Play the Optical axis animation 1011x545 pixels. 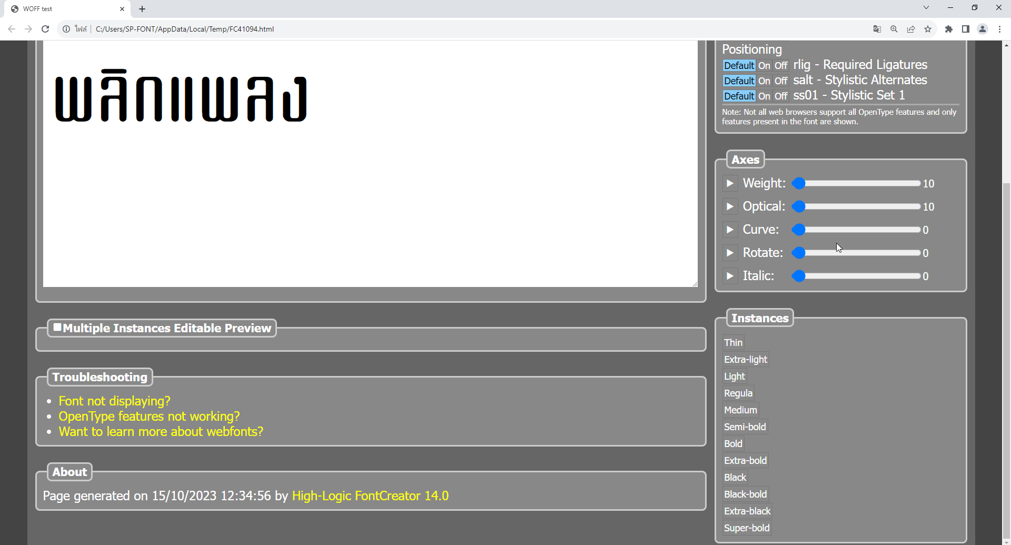coord(730,206)
